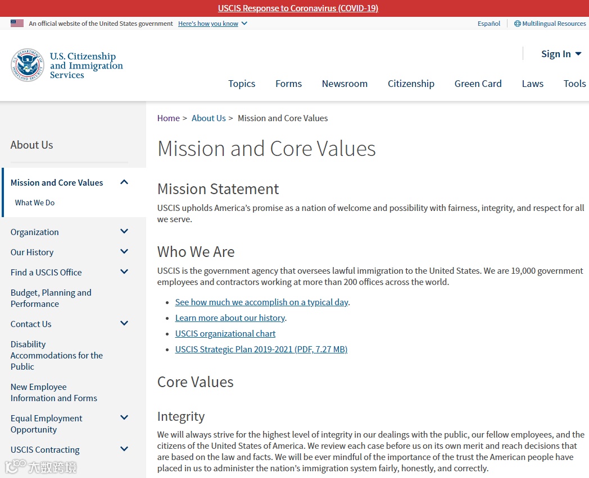Open USCIS Strategic Plan 2019-2021 PDF
This screenshot has width=589, height=478.
point(261,350)
